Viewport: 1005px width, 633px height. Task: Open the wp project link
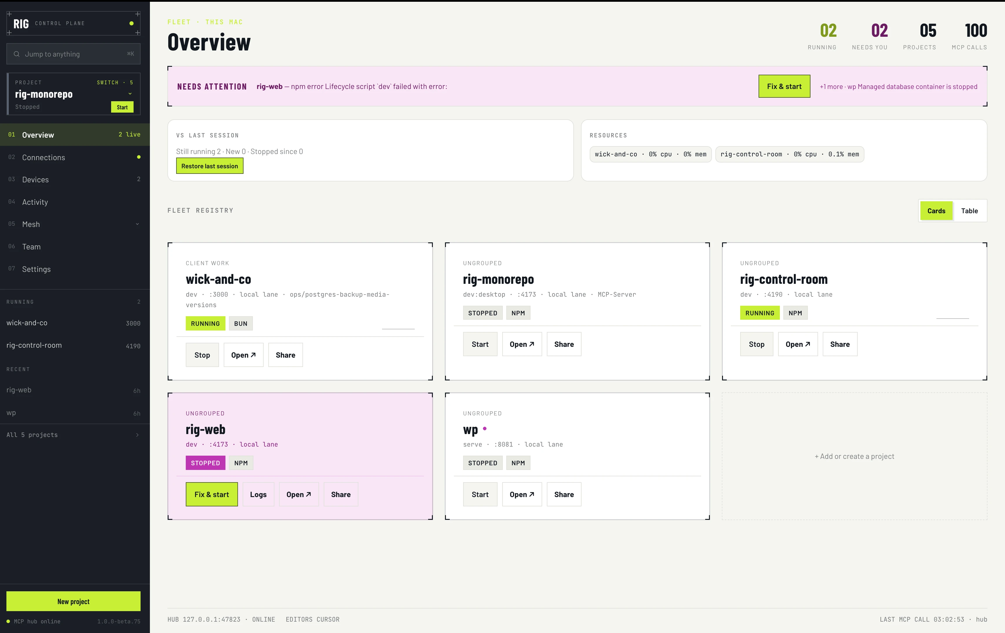coord(522,494)
